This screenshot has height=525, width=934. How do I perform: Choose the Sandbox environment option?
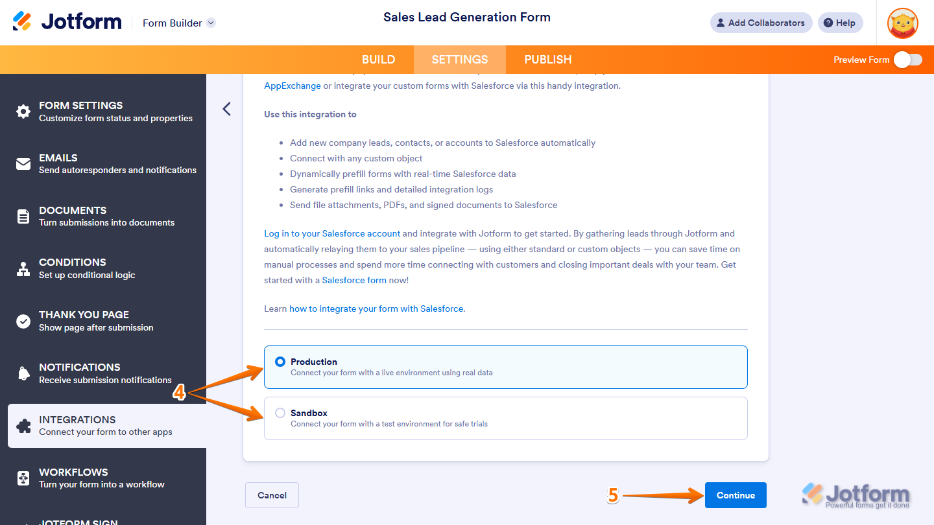click(x=280, y=413)
